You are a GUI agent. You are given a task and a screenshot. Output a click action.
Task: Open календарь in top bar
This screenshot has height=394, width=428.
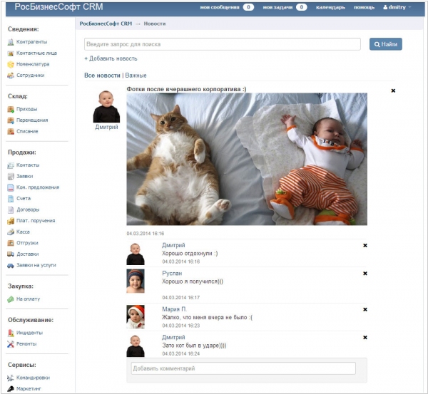[x=330, y=7]
